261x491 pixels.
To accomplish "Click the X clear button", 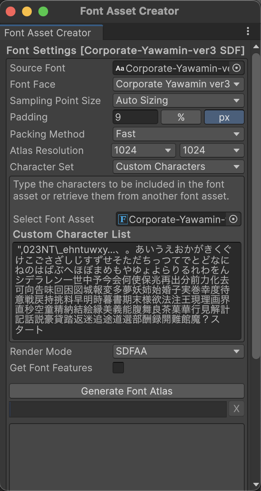I will [237, 409].
